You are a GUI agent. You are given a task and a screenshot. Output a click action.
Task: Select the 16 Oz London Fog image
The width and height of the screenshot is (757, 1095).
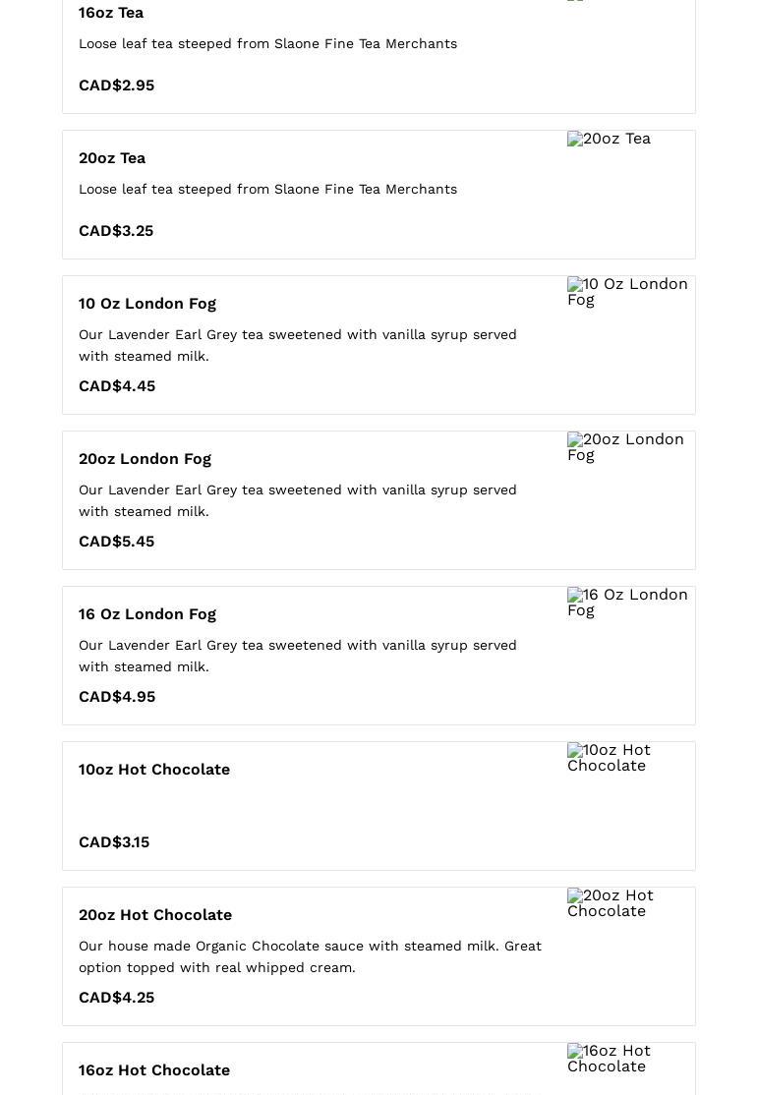(627, 603)
